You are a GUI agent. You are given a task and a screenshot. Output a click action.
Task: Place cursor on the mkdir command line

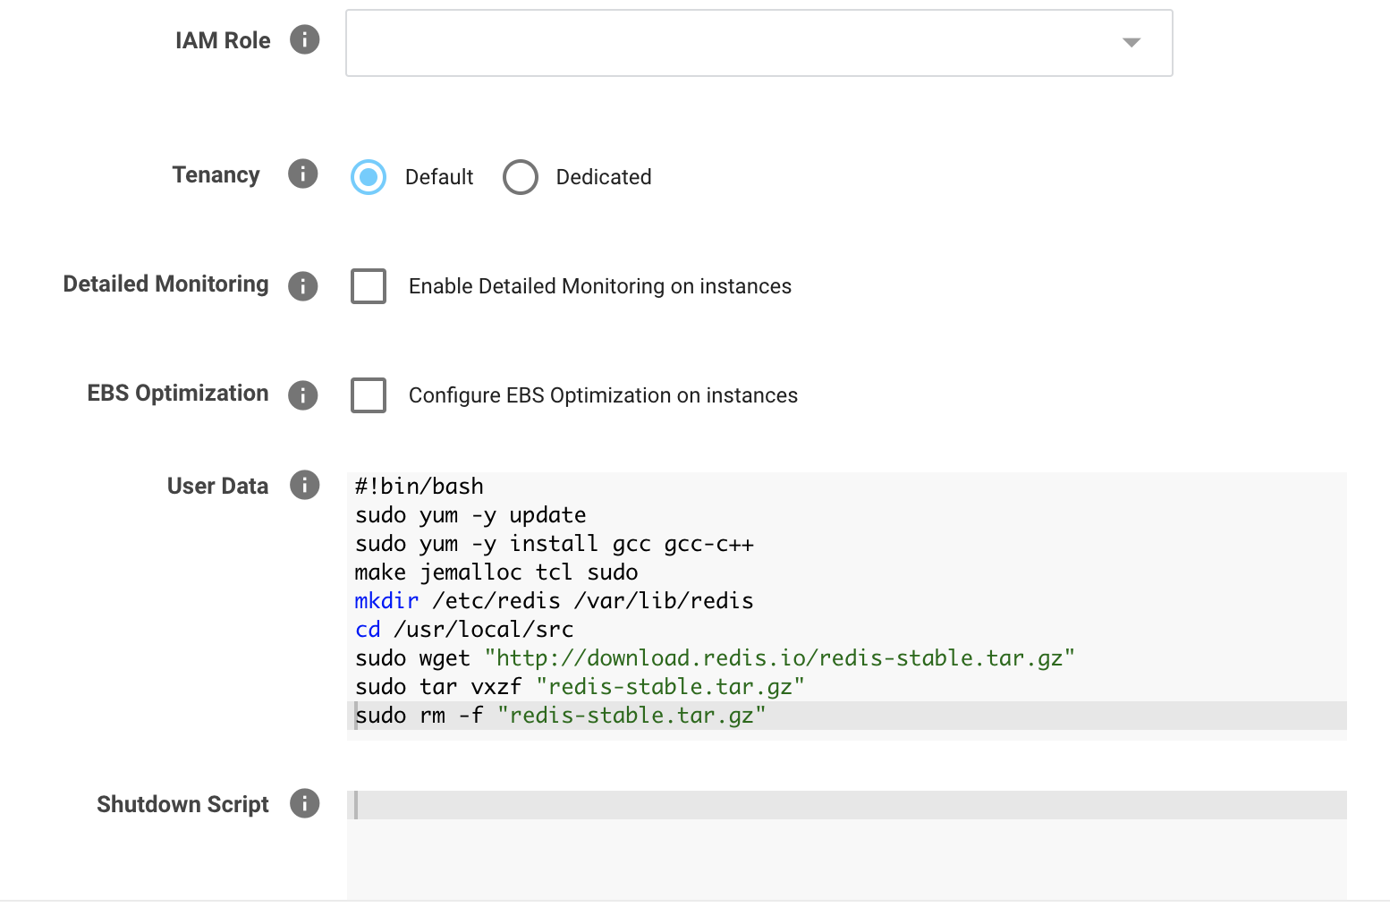[553, 601]
